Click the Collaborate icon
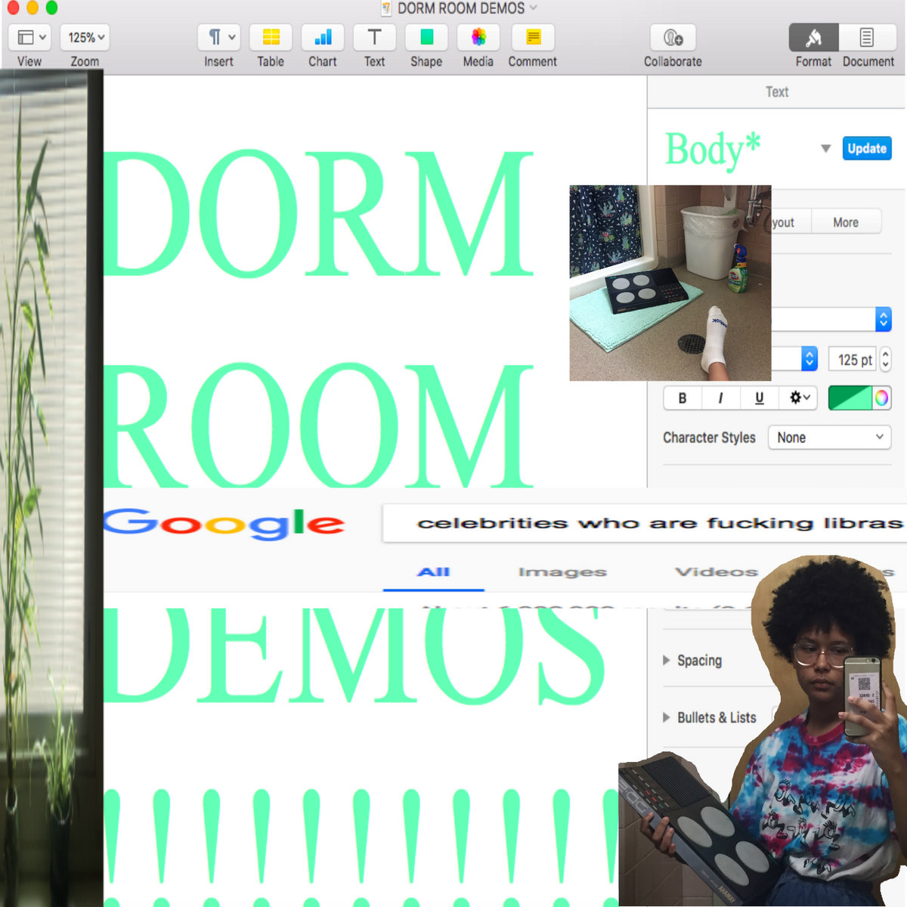This screenshot has height=907, width=907. tap(673, 37)
